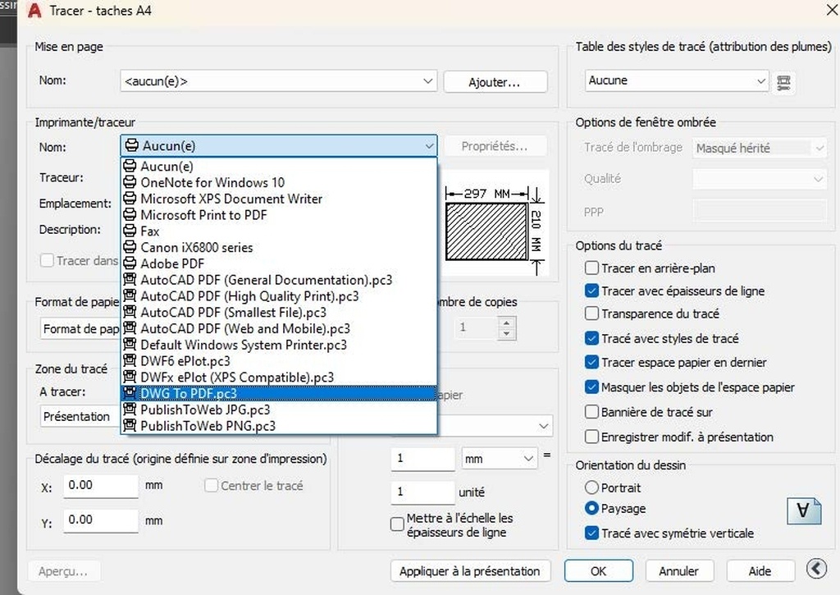Click the X offset input field
This screenshot has height=595, width=840.
[x=101, y=486]
